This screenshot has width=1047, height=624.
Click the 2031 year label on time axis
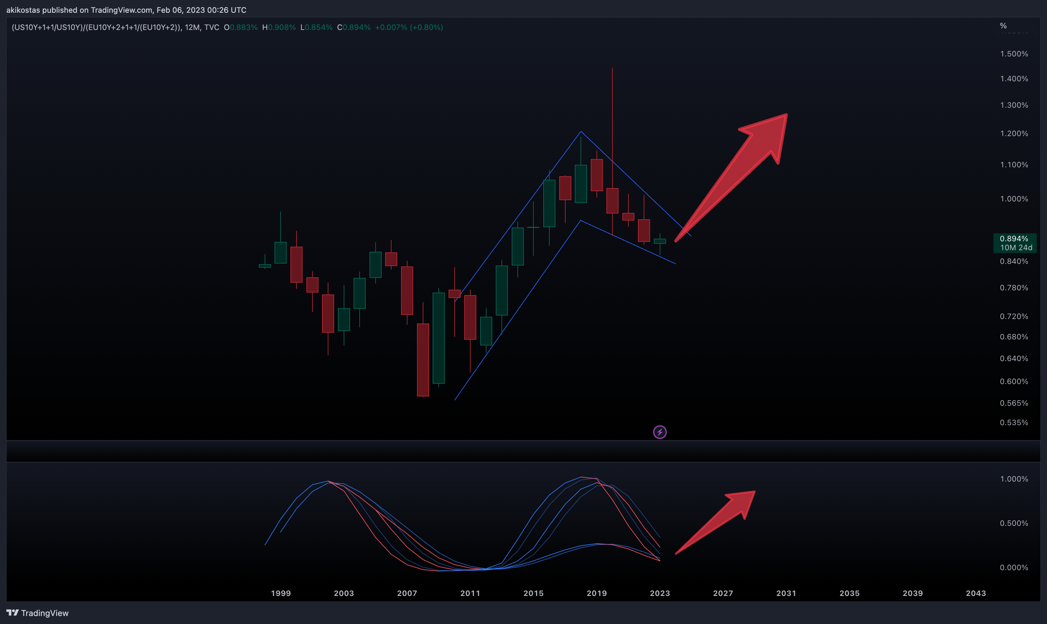point(786,593)
